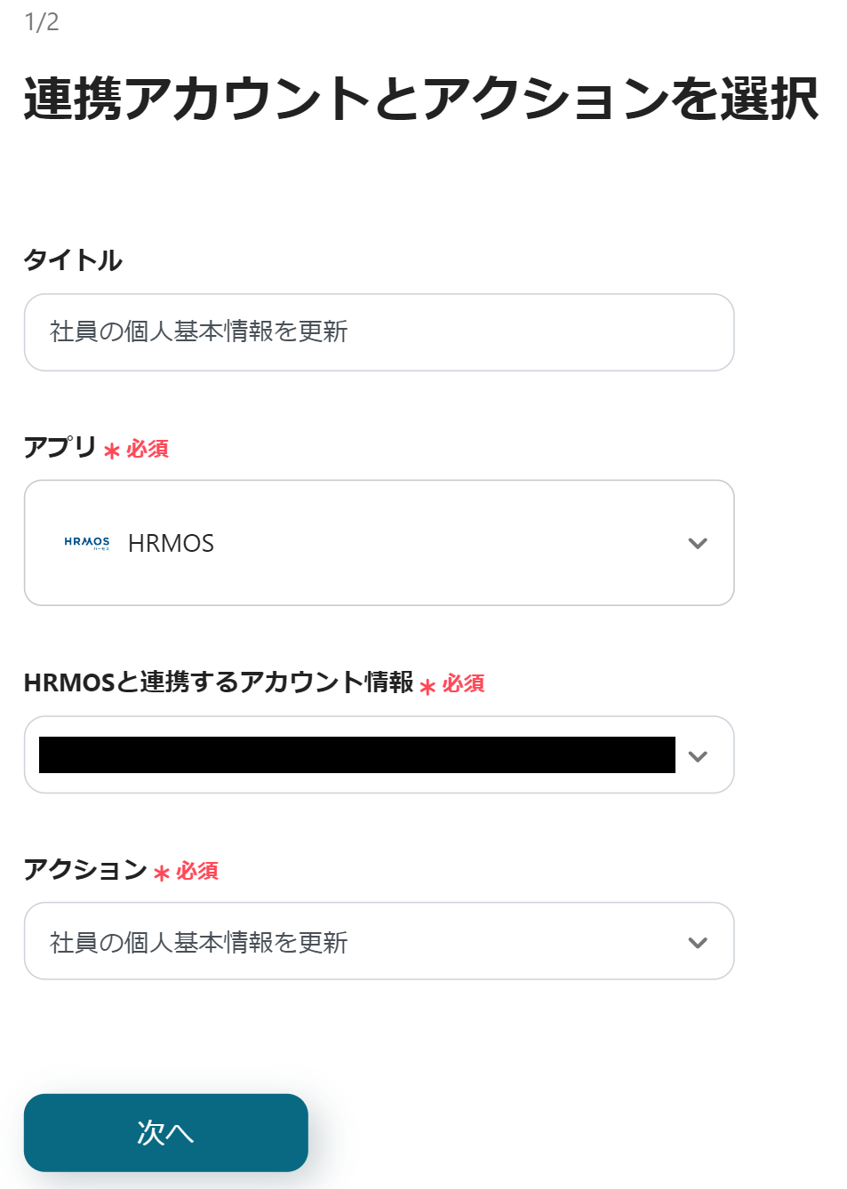Click the red asterisk beside アプリ
Screen dimensions: 847x1189
pyautogui.click(x=111, y=451)
